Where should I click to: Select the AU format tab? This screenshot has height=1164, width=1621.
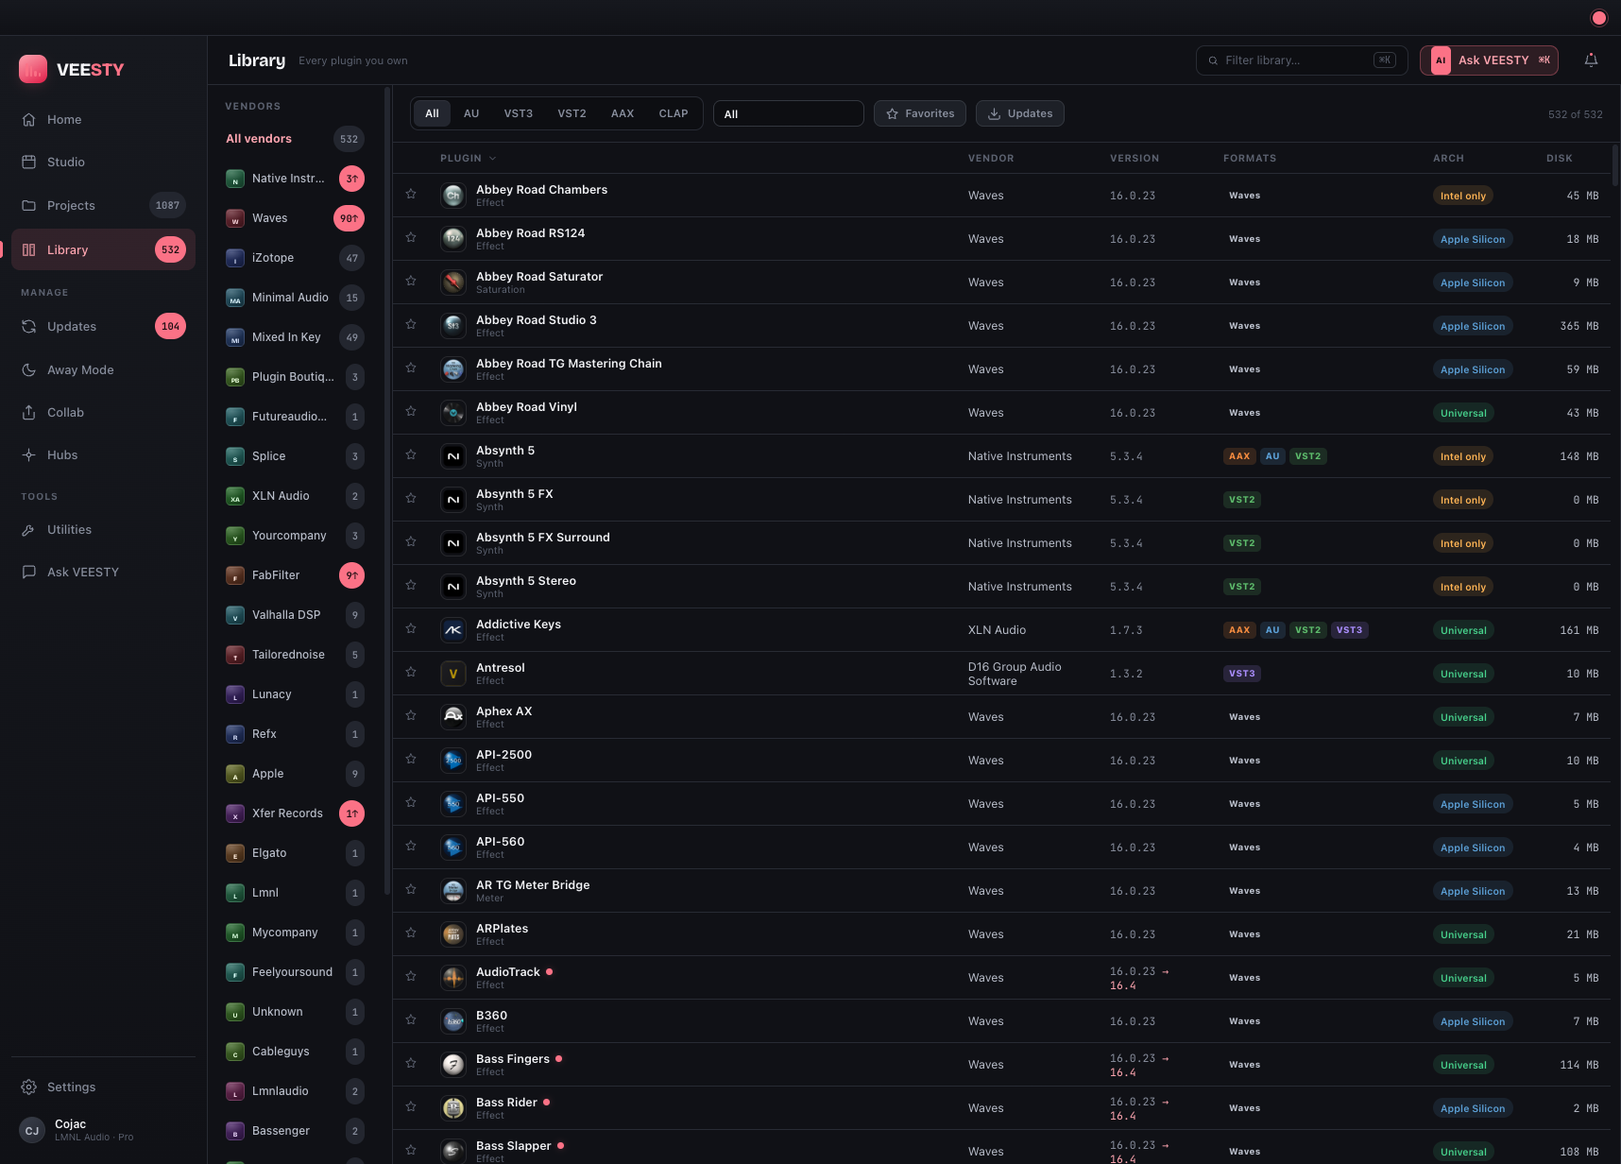471,113
